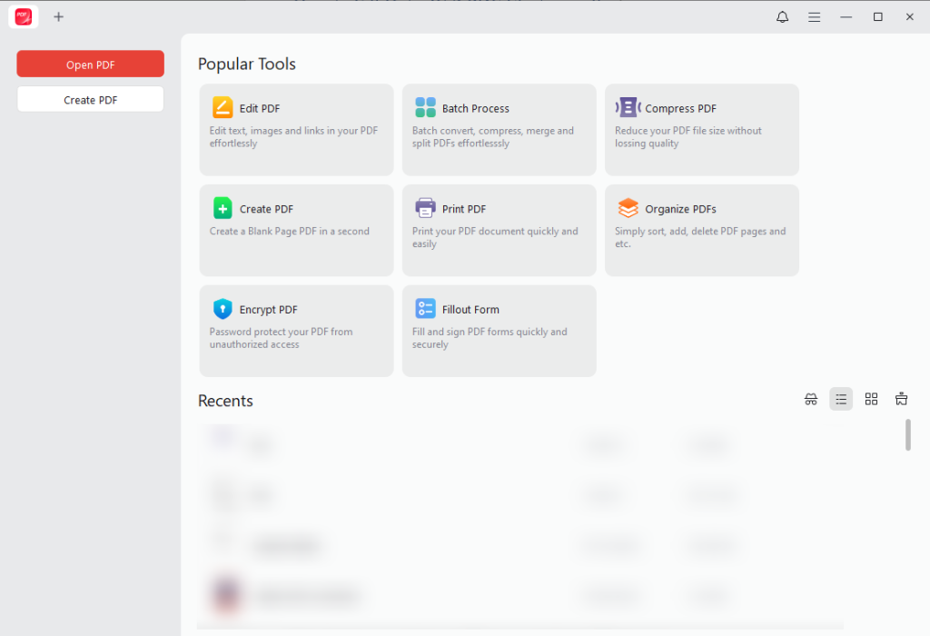Image resolution: width=930 pixels, height=636 pixels.
Task: Open the hamburger menu
Action: 814,17
